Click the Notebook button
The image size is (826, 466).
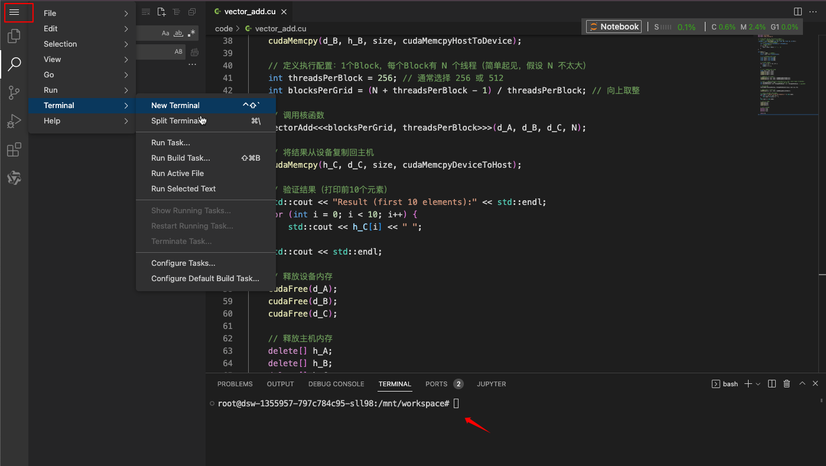pyautogui.click(x=614, y=27)
